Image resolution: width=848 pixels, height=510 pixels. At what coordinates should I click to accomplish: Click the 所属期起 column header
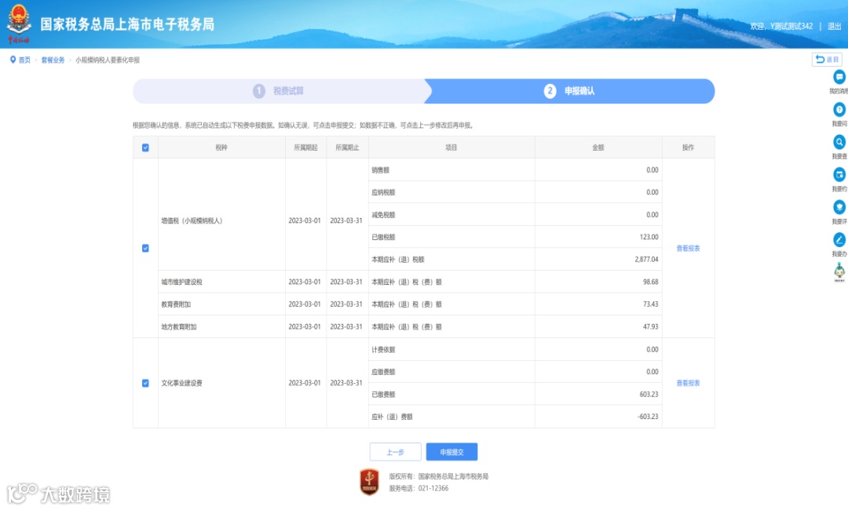click(305, 148)
